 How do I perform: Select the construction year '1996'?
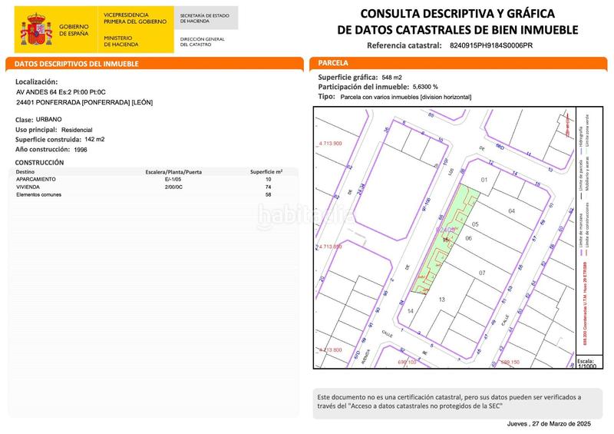point(81,149)
